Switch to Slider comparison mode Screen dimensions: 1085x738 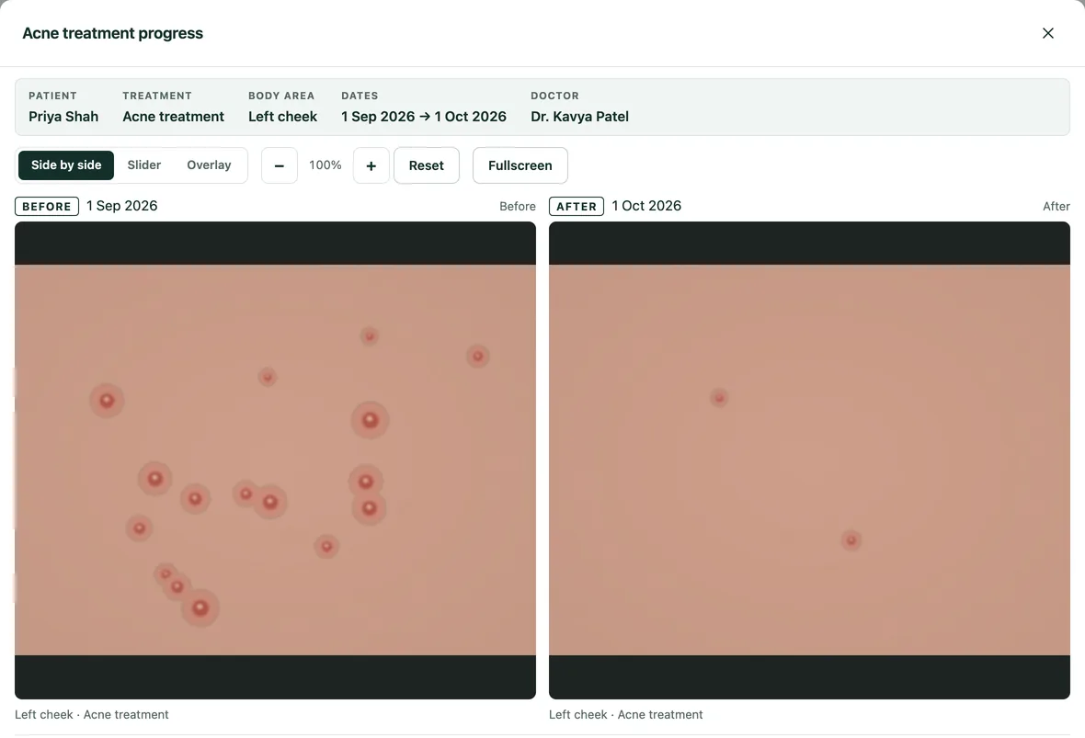point(144,165)
